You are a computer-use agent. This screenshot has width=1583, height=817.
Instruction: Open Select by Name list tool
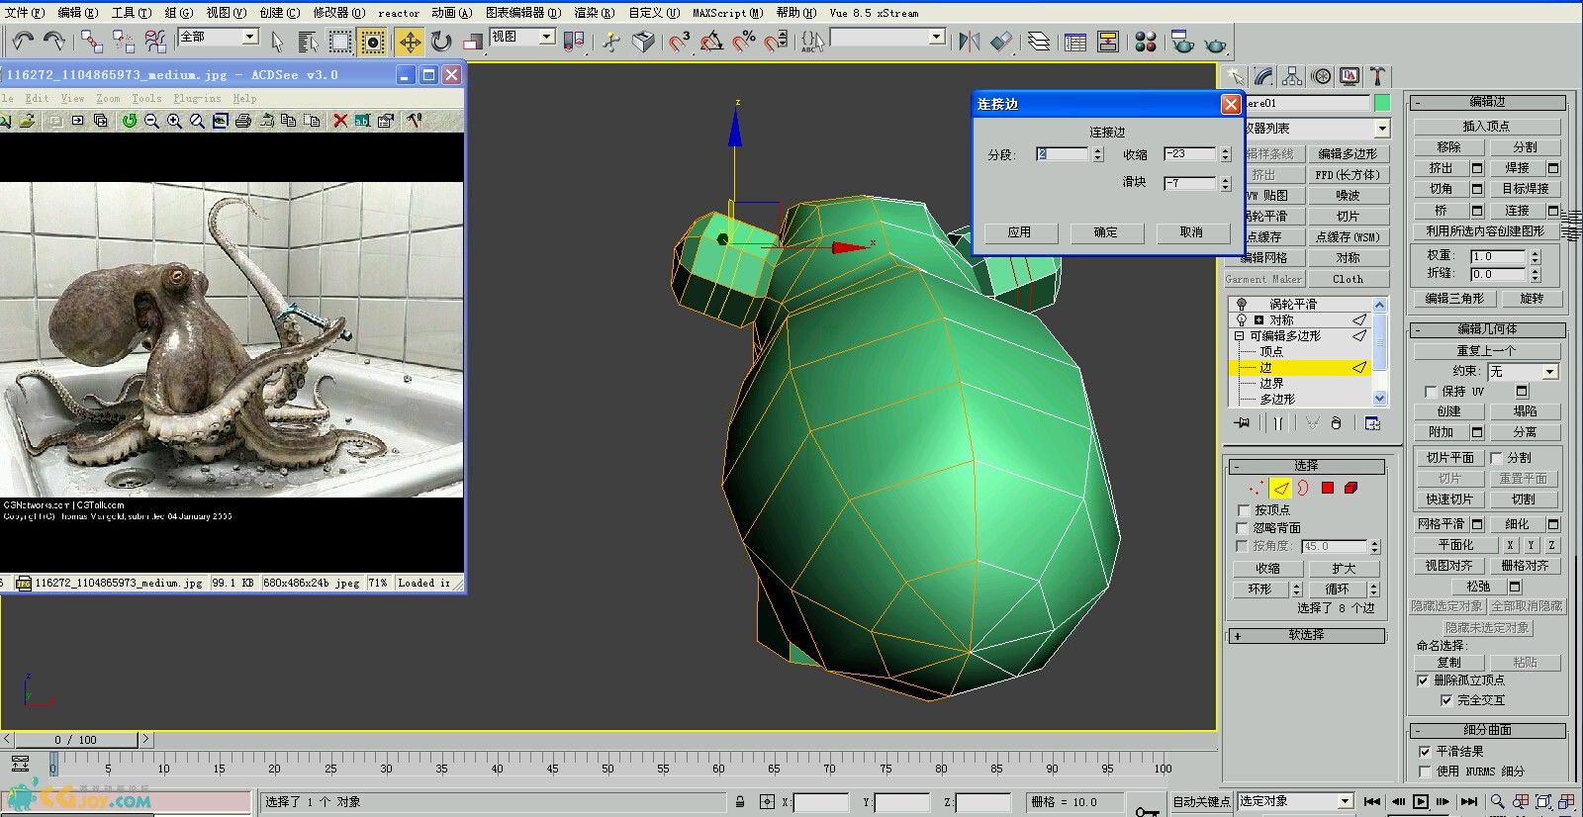(308, 42)
